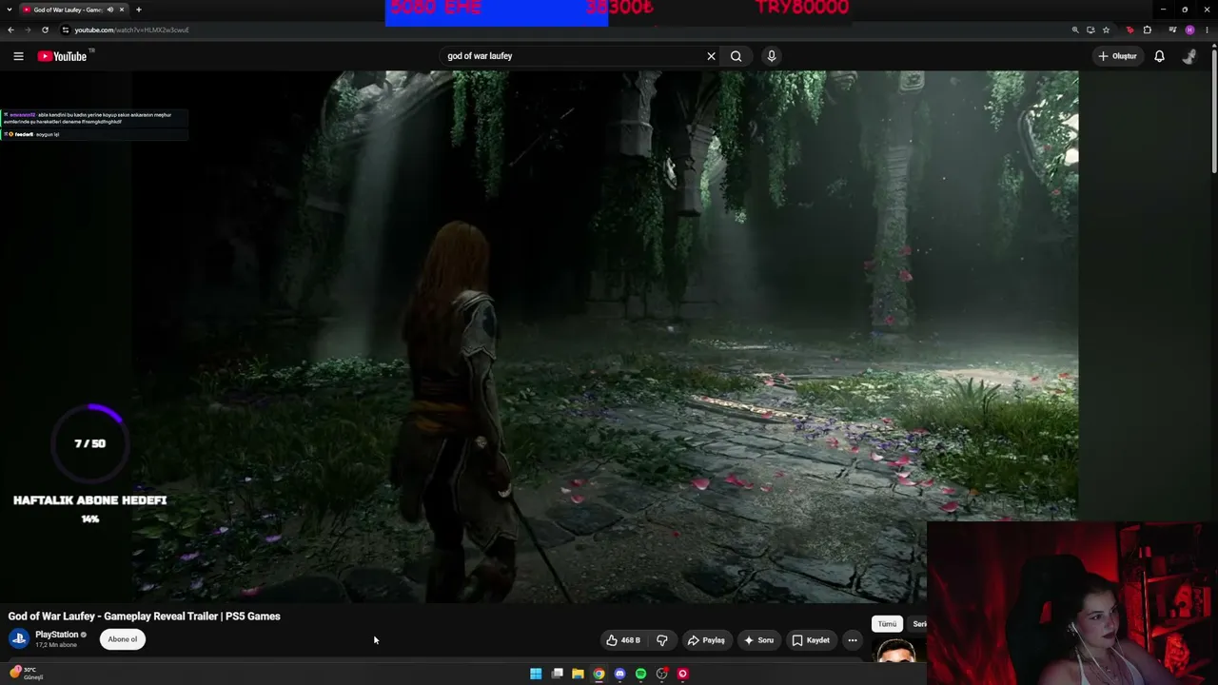This screenshot has width=1218, height=685.
Task: Select the partly visible Seri chip
Action: 919,624
